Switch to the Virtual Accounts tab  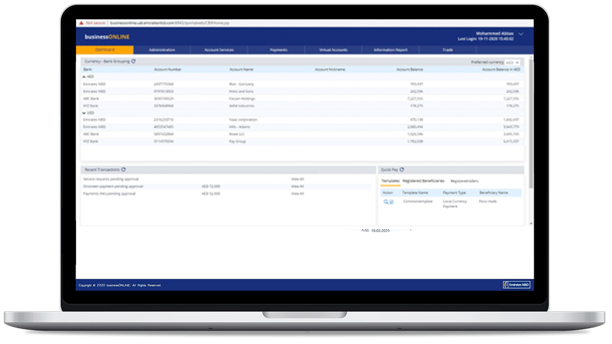pos(333,50)
